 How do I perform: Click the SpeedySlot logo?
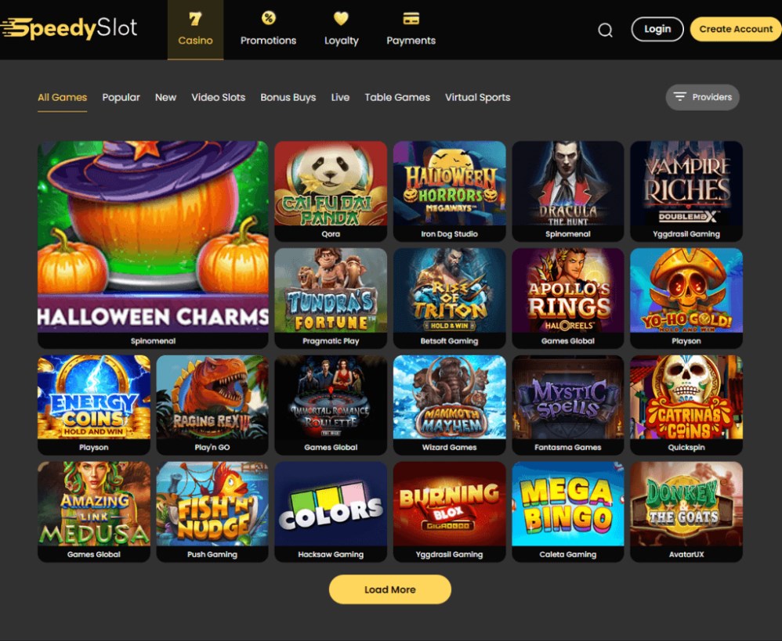69,28
